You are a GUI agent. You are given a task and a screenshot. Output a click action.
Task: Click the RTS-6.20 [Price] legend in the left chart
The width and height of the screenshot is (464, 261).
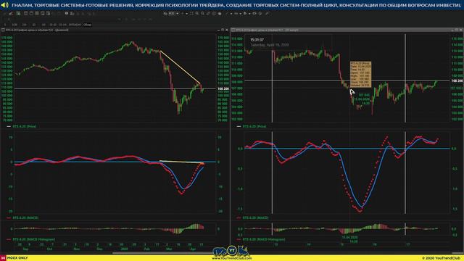(24, 126)
